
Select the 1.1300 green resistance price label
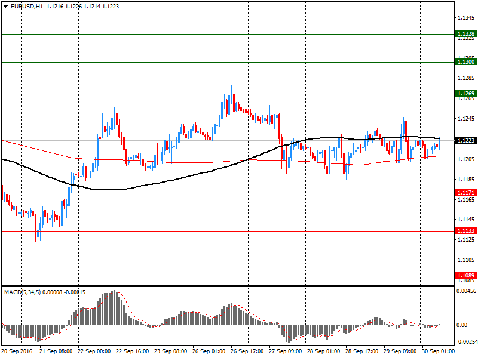coord(466,62)
